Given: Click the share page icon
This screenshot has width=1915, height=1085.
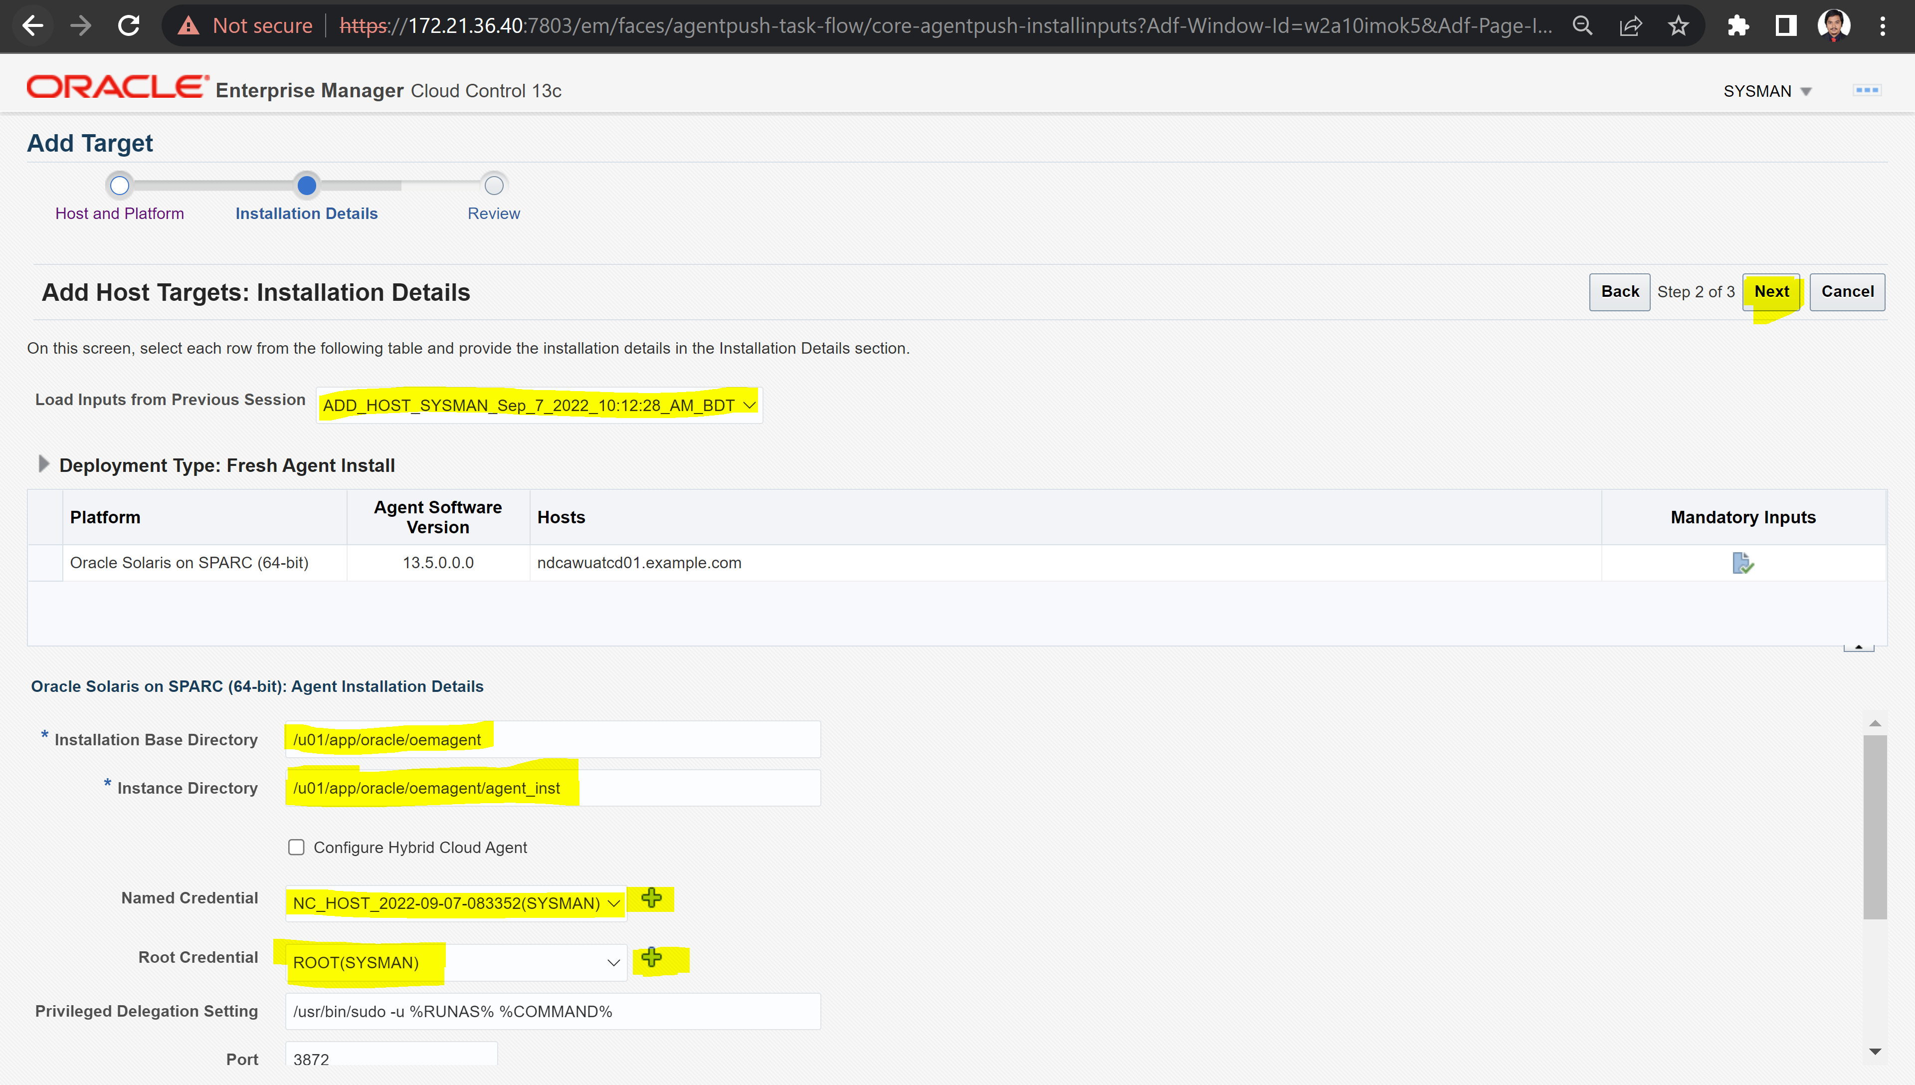Looking at the screenshot, I should 1630,26.
